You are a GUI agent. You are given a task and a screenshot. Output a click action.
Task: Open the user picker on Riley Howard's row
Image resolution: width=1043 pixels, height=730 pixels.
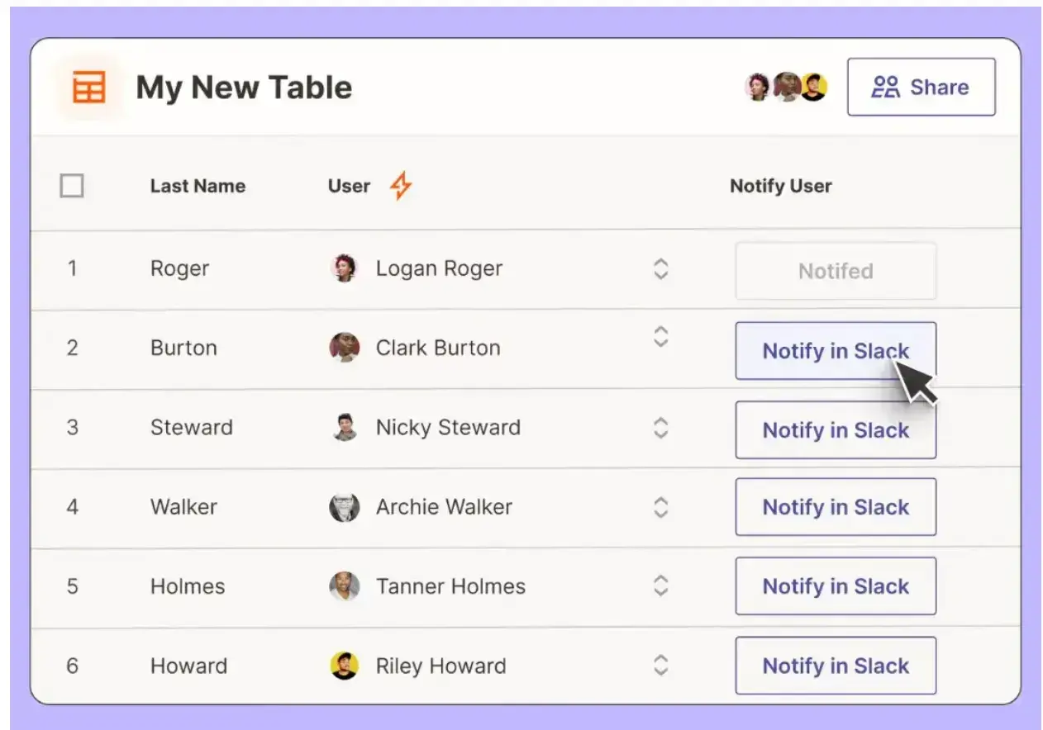pos(660,666)
